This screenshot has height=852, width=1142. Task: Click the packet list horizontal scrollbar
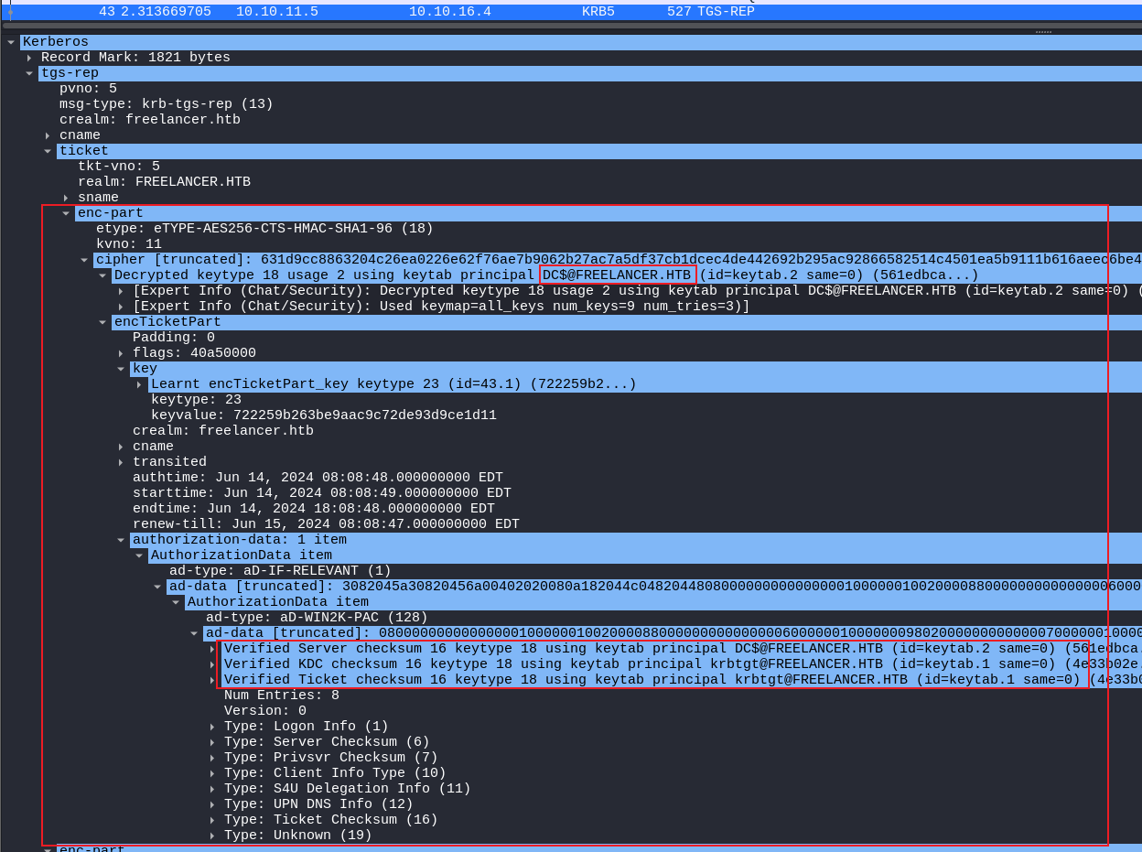[x=549, y=25]
